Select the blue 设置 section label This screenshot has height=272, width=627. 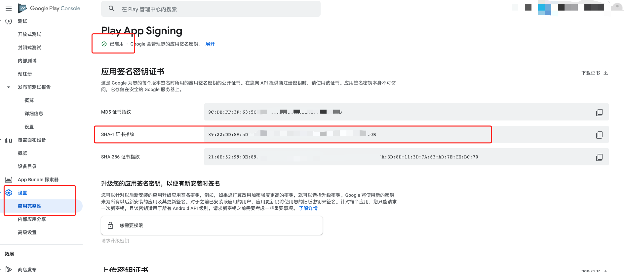pyautogui.click(x=22, y=193)
